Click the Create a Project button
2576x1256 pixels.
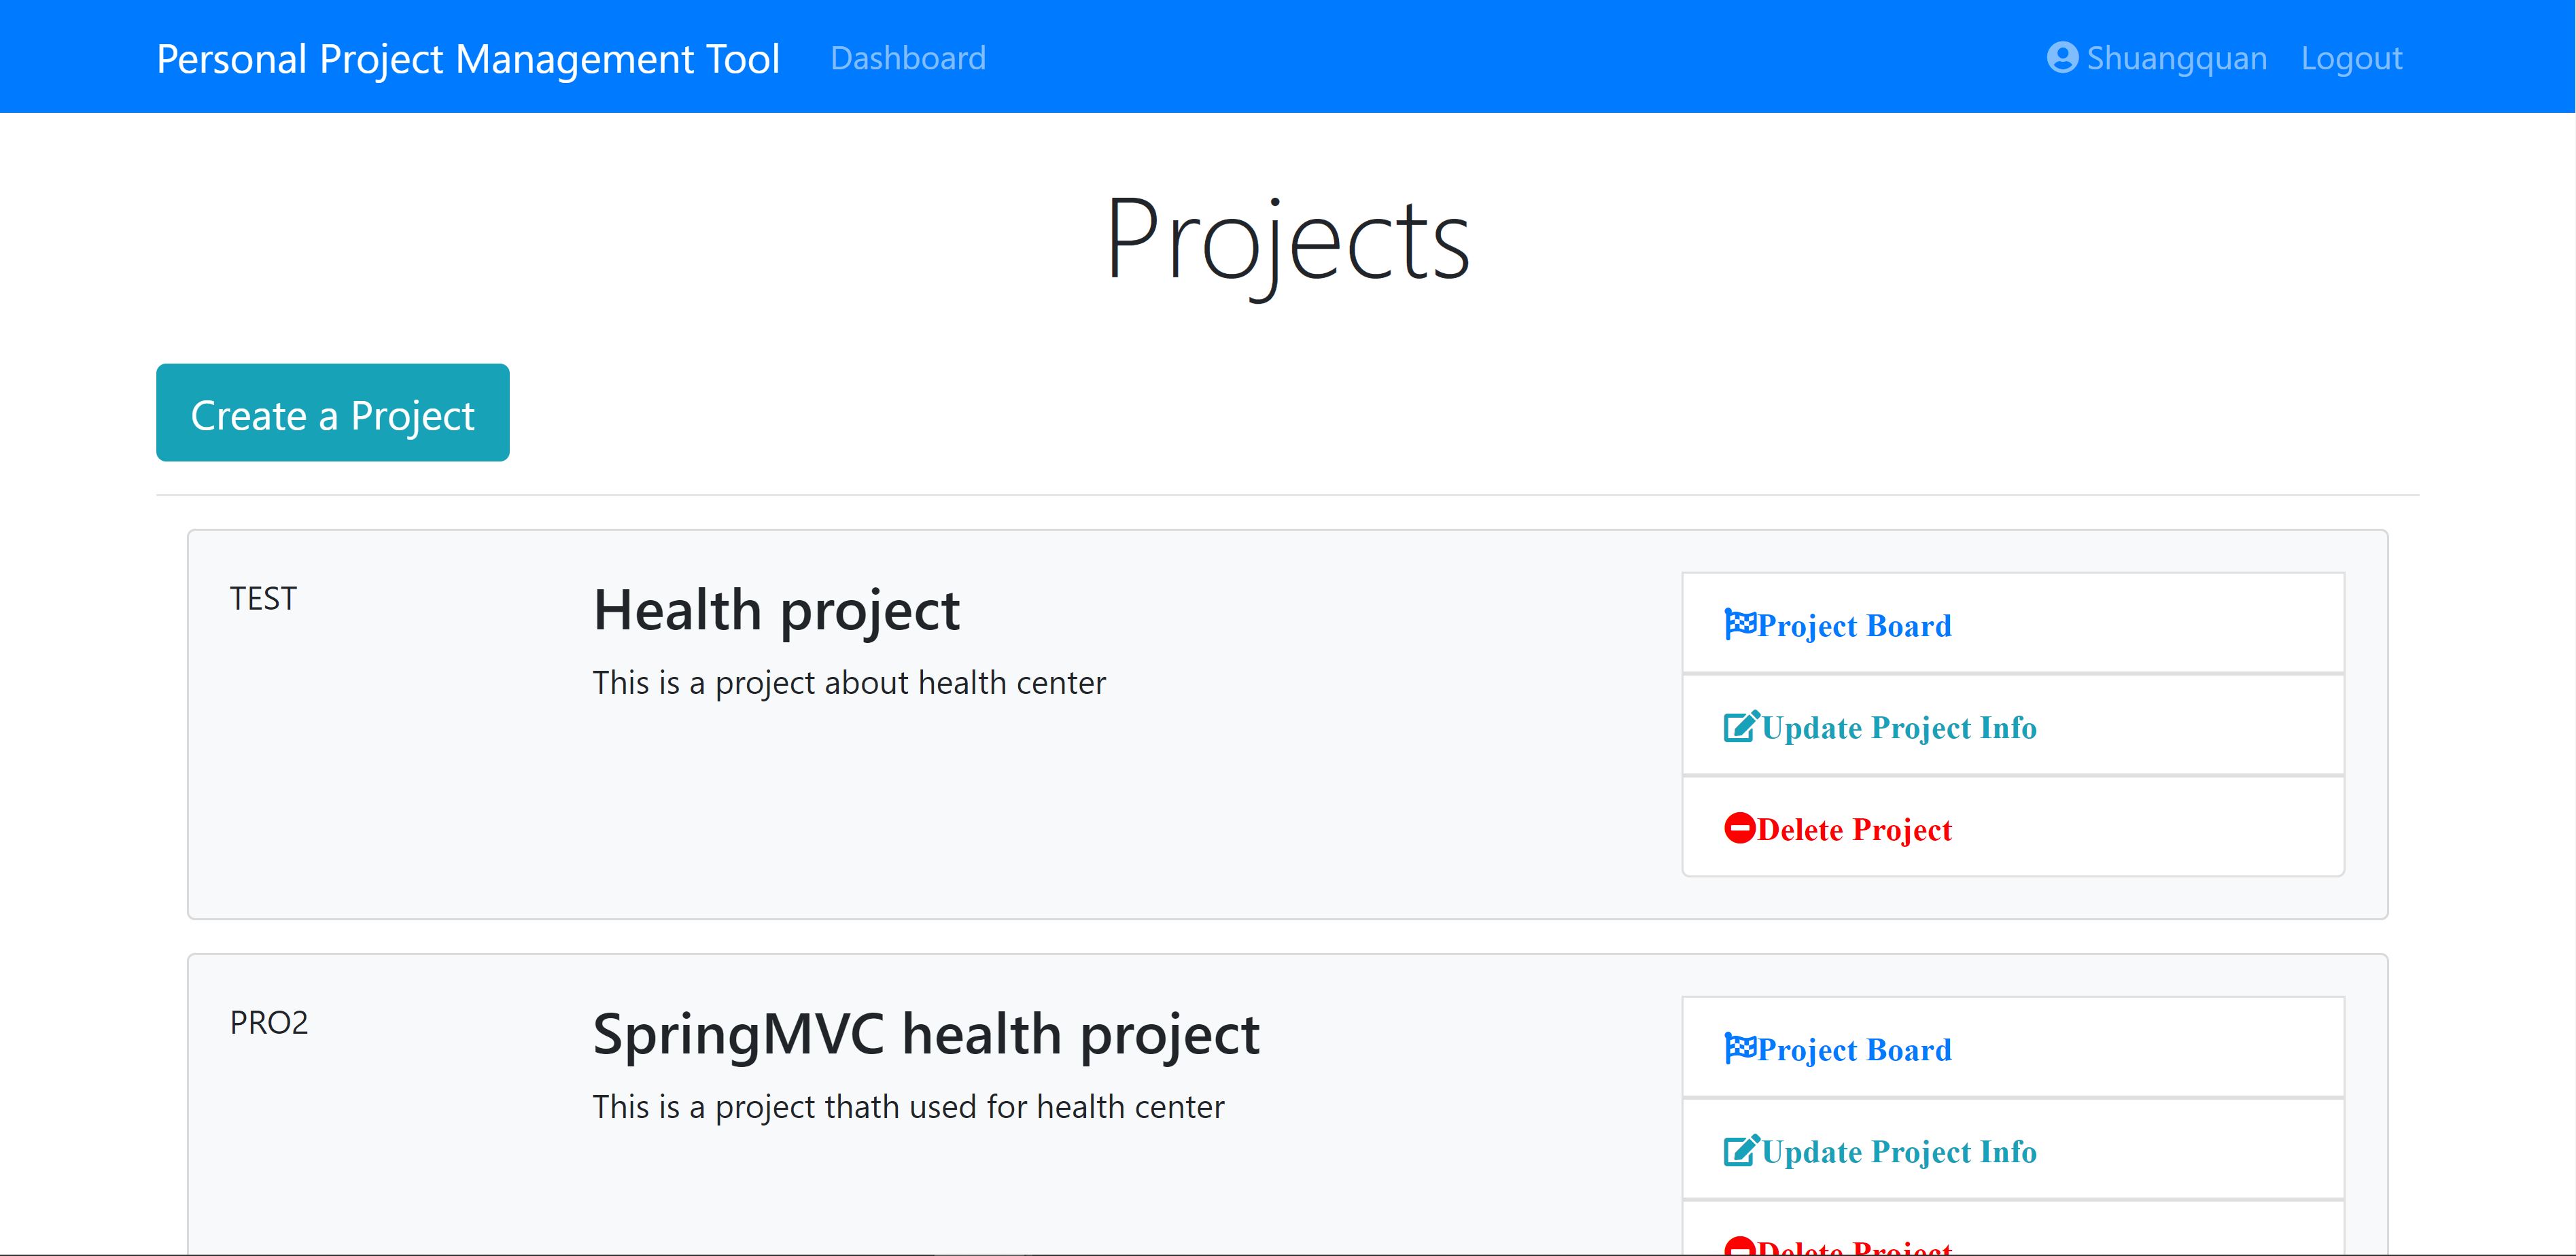(333, 412)
